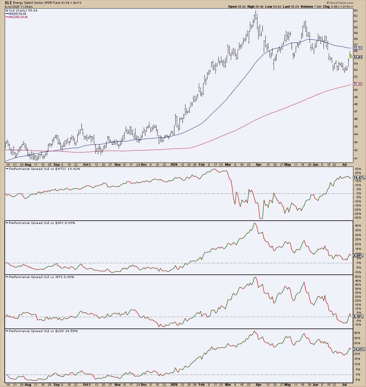Click the "MA(200) 50.88" legend entry
Viewport: 366px width, 387px height.
pos(17,17)
